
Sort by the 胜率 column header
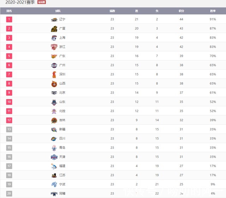click(213, 11)
